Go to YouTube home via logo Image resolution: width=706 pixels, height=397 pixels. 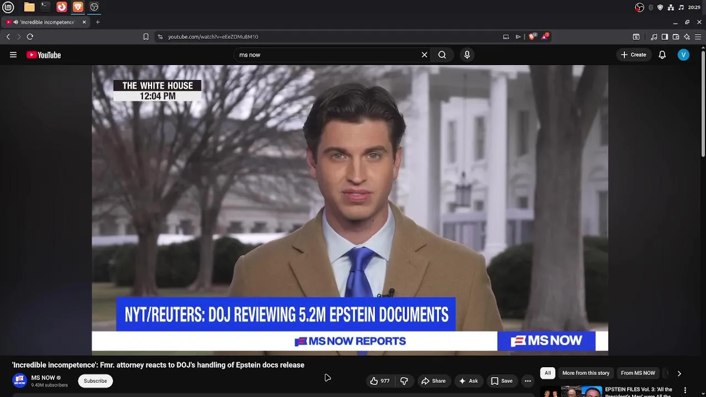44,55
